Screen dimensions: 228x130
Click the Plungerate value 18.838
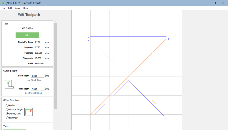click(38, 58)
